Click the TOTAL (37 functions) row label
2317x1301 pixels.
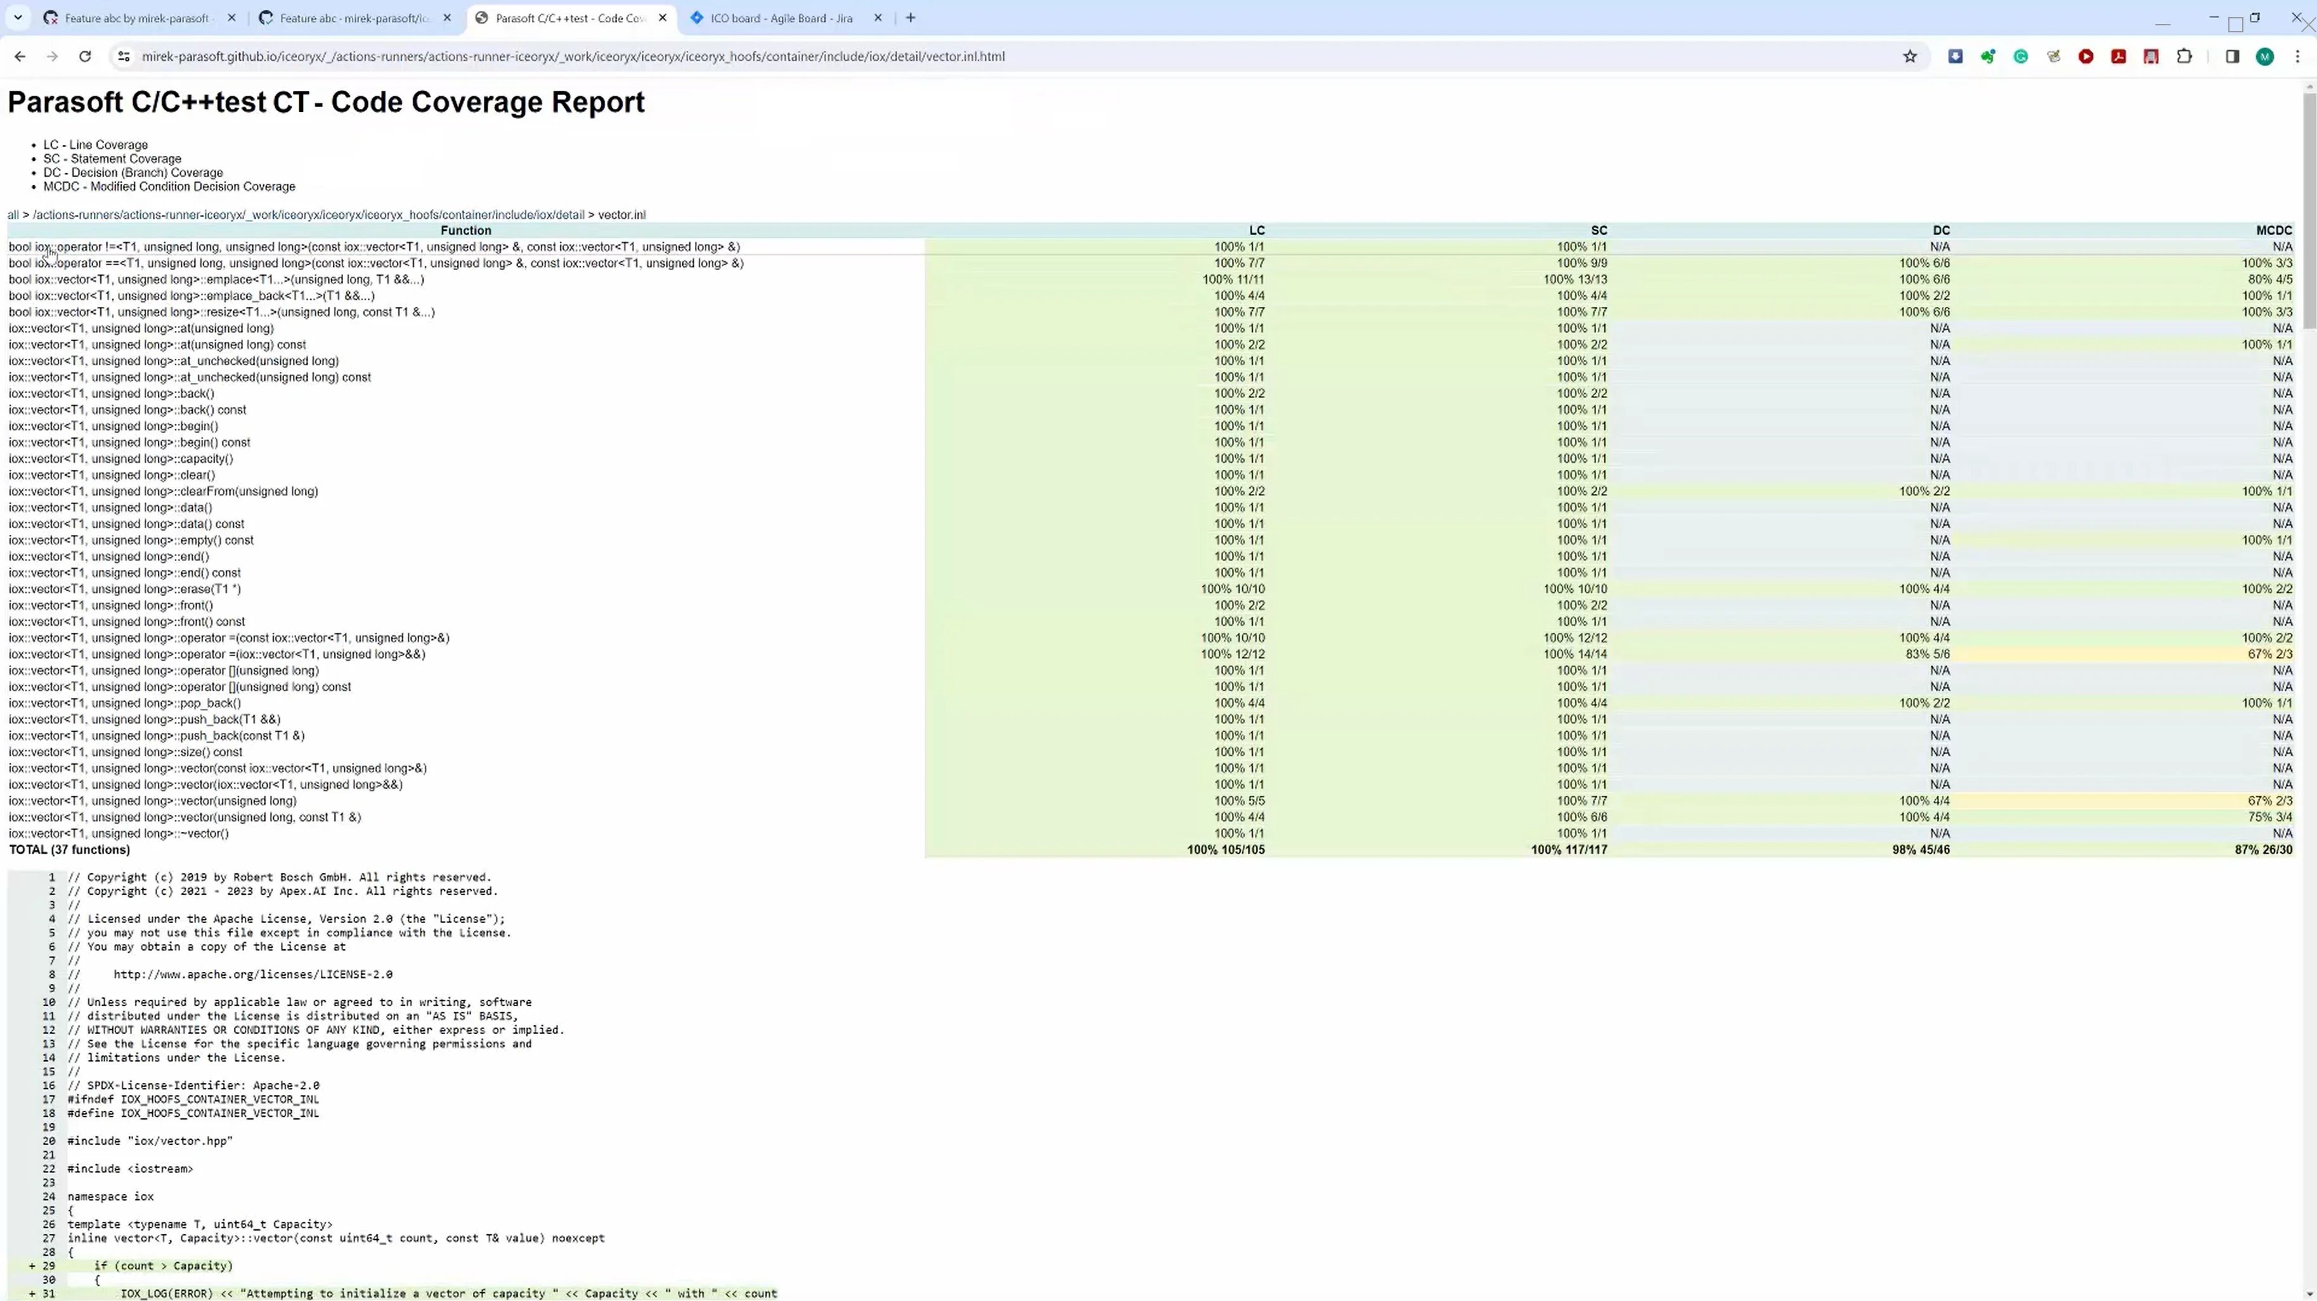coord(69,850)
